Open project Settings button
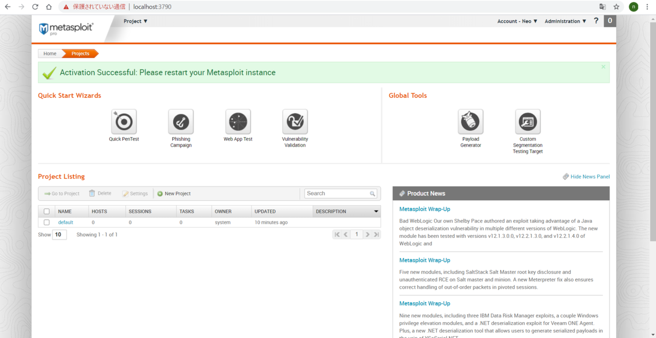 click(x=135, y=194)
